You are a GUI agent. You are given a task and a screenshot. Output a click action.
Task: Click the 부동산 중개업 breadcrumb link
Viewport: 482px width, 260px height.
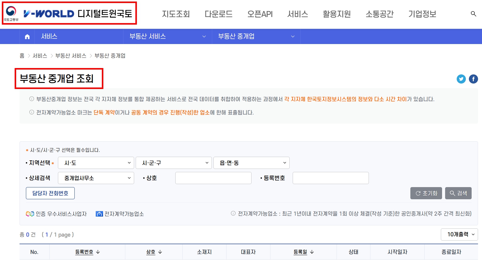(110, 56)
